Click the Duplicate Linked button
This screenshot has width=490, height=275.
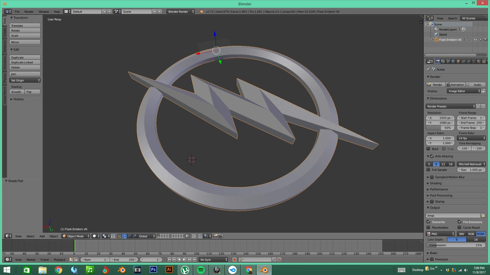pyautogui.click(x=25, y=62)
